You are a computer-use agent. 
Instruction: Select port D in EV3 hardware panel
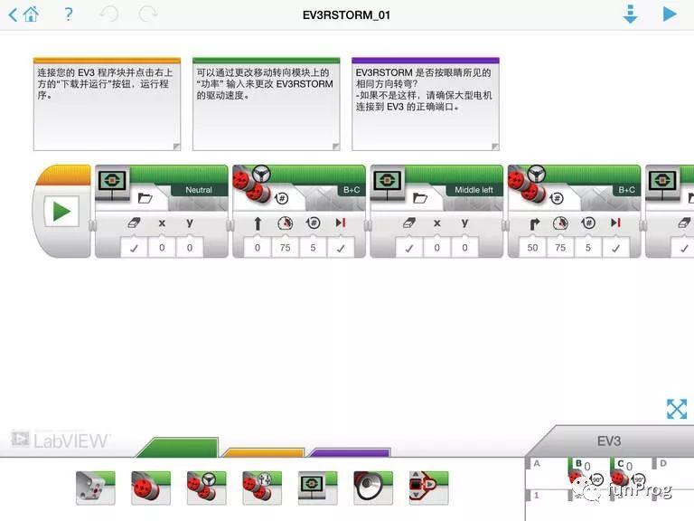[x=672, y=473]
